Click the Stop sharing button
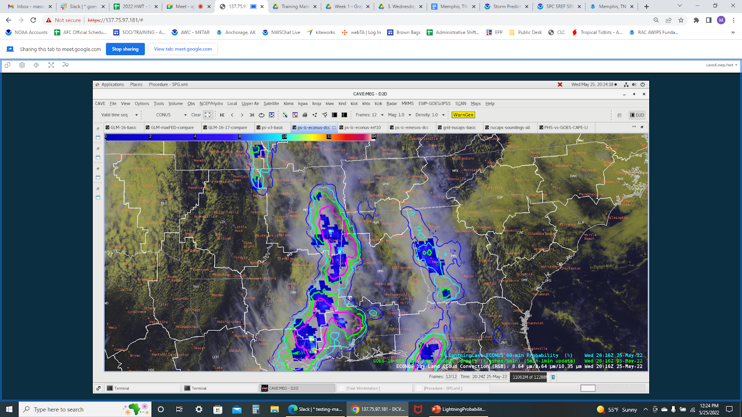Image resolution: width=742 pixels, height=417 pixels. tap(125, 49)
